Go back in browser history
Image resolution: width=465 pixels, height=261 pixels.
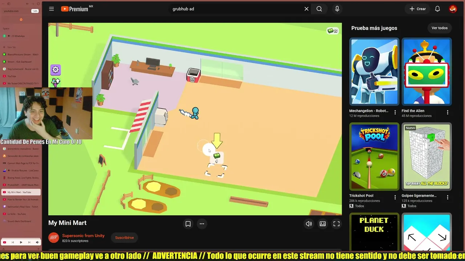(28, 4)
